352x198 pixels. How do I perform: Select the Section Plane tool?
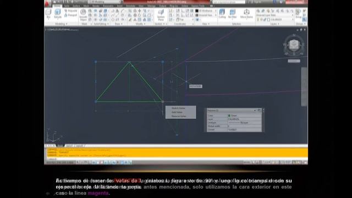coord(161,15)
